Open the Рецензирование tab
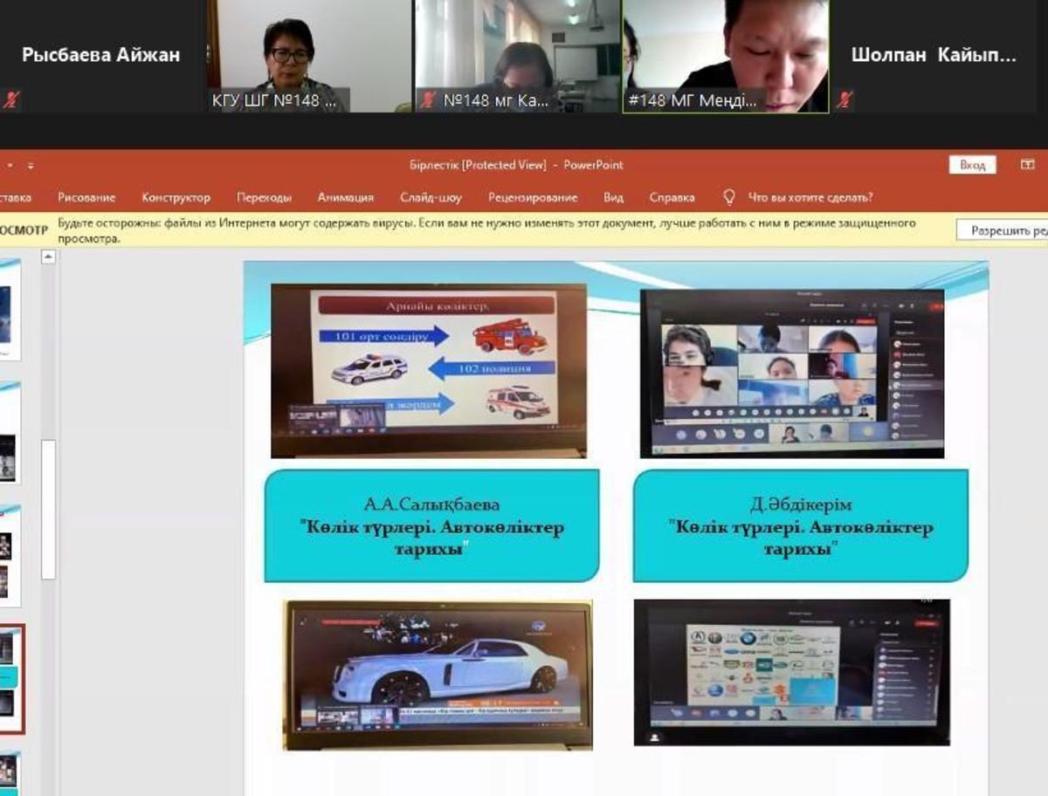 tap(533, 197)
